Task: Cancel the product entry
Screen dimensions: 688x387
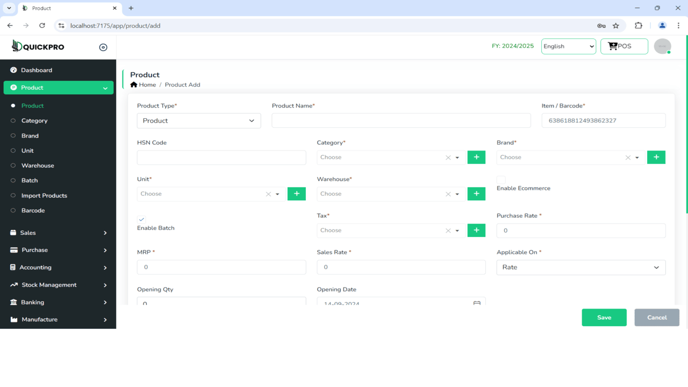Action: (x=656, y=317)
